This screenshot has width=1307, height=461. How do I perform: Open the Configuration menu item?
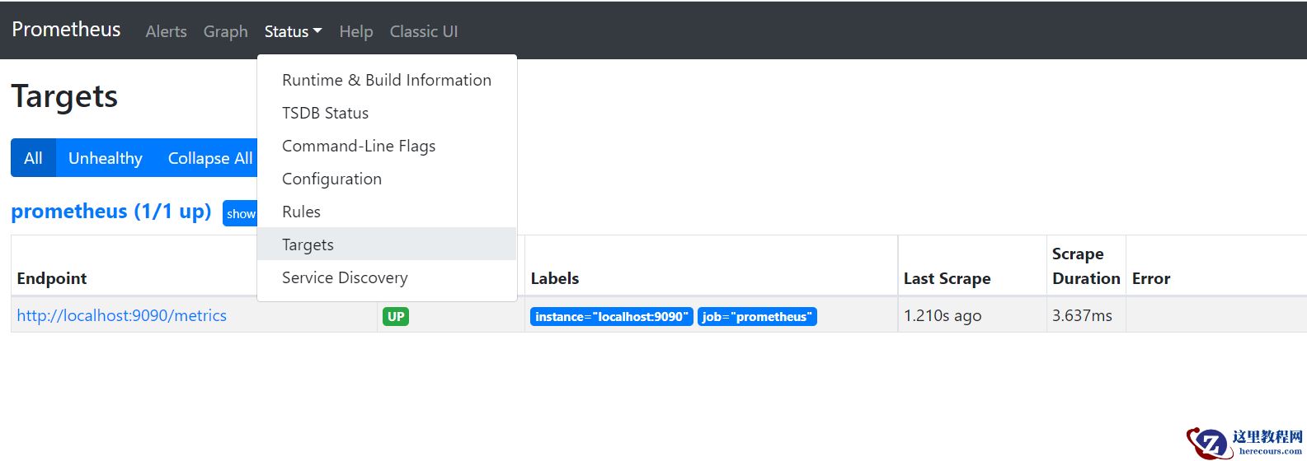coord(331,179)
